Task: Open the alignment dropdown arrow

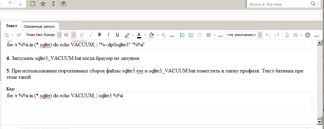Action: [214, 35]
